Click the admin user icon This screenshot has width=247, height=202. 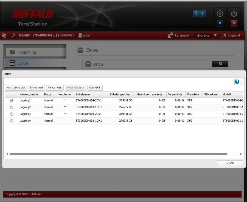tap(80, 35)
